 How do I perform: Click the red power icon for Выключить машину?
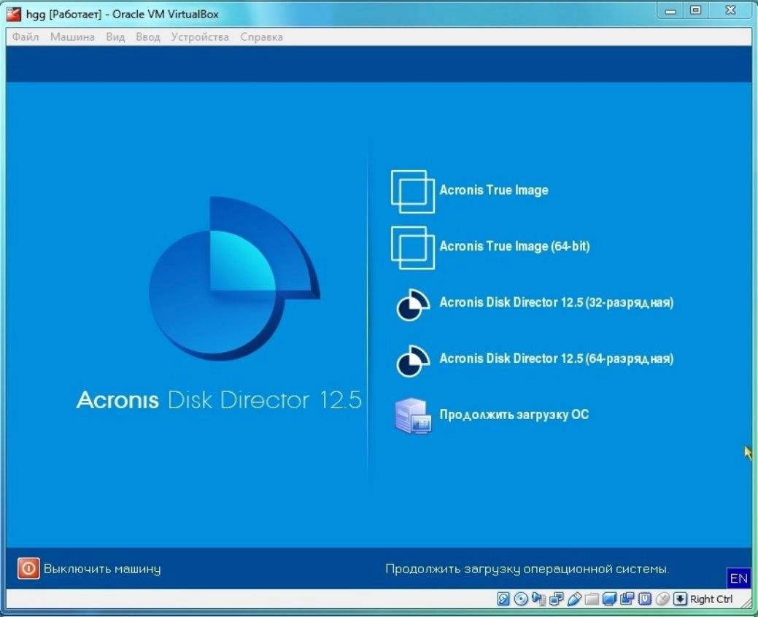tap(28, 568)
